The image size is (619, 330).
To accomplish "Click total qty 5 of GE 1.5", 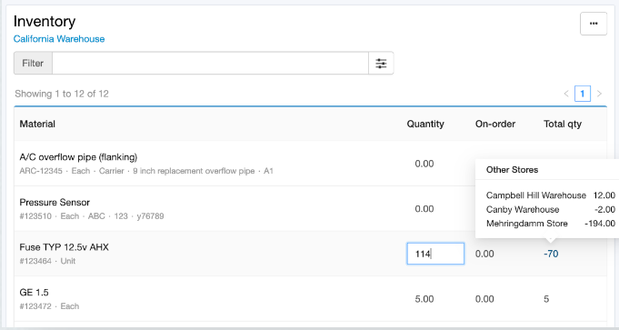I will [x=546, y=299].
